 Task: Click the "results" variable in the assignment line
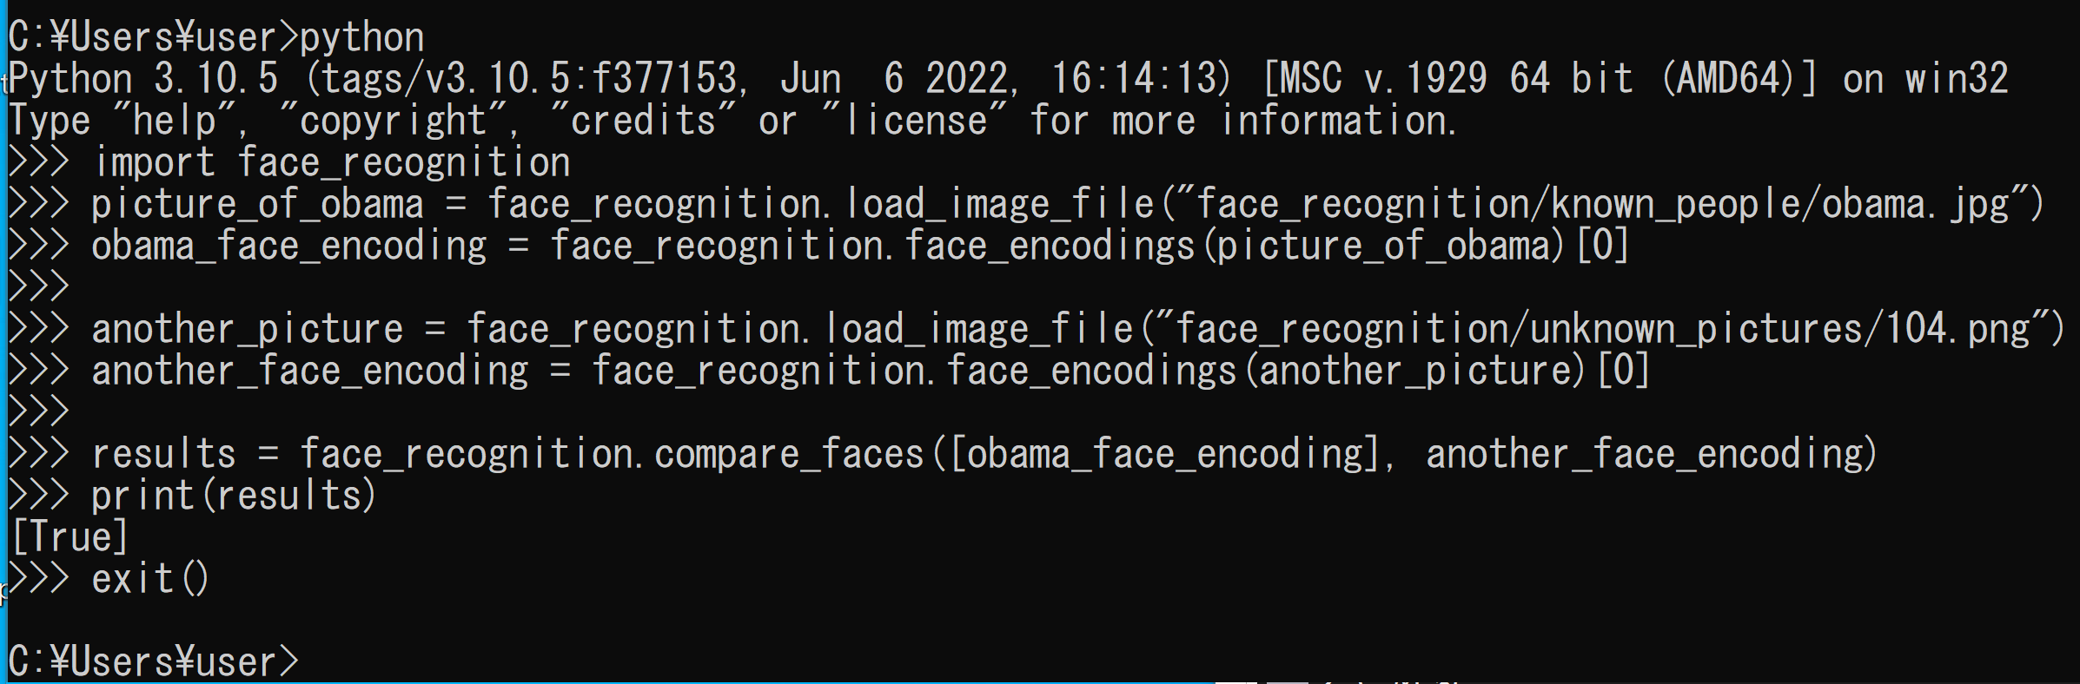point(163,454)
